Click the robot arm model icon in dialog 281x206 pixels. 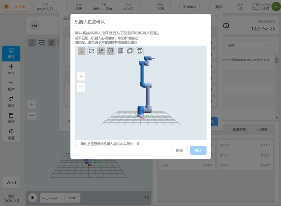point(101,51)
